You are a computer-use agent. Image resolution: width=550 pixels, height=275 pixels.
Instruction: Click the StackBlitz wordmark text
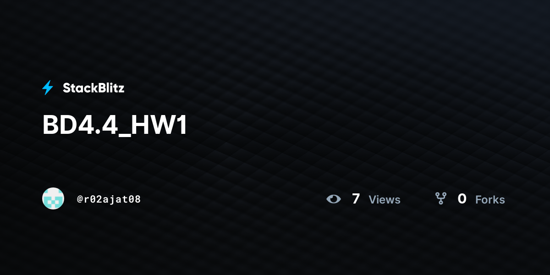pyautogui.click(x=93, y=88)
